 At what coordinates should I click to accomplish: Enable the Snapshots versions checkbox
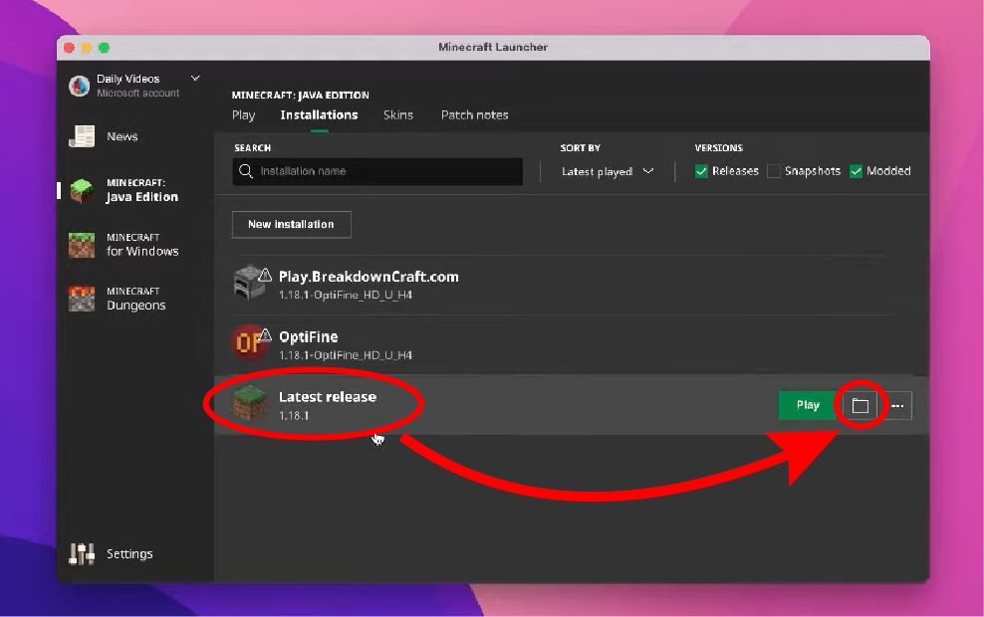[x=774, y=171]
